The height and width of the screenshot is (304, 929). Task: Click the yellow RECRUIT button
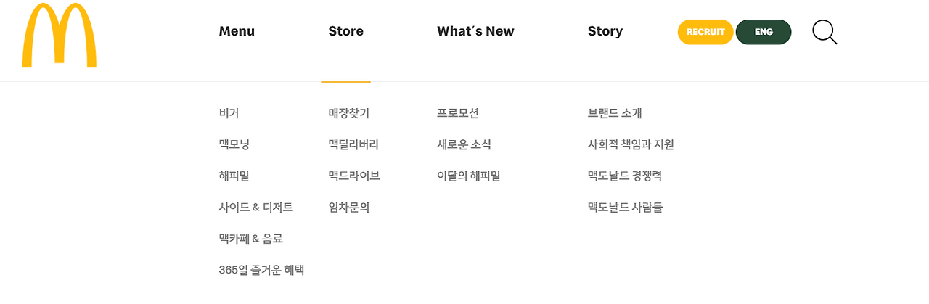click(x=705, y=32)
